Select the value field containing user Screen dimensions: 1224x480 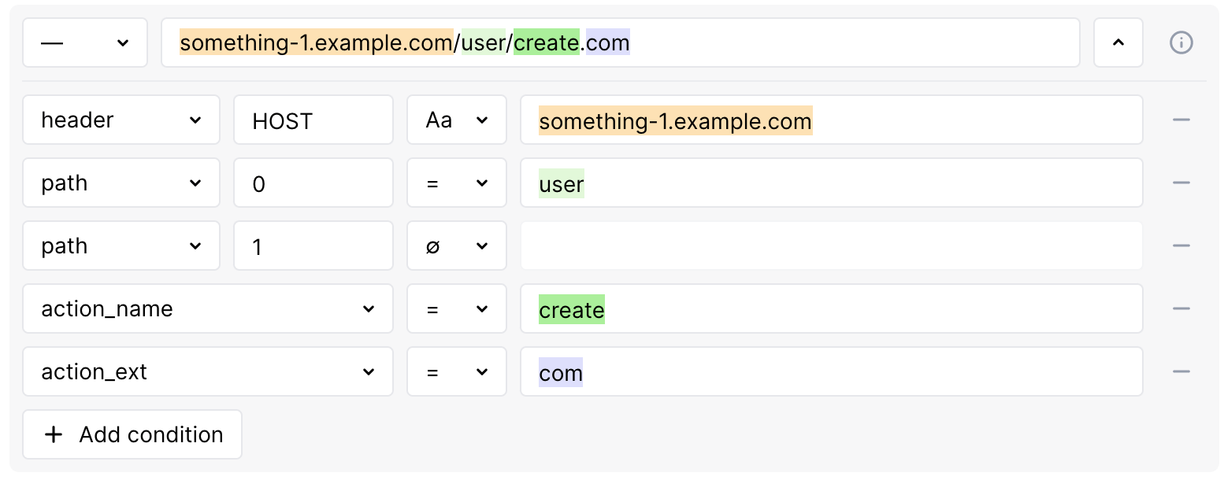click(x=831, y=183)
